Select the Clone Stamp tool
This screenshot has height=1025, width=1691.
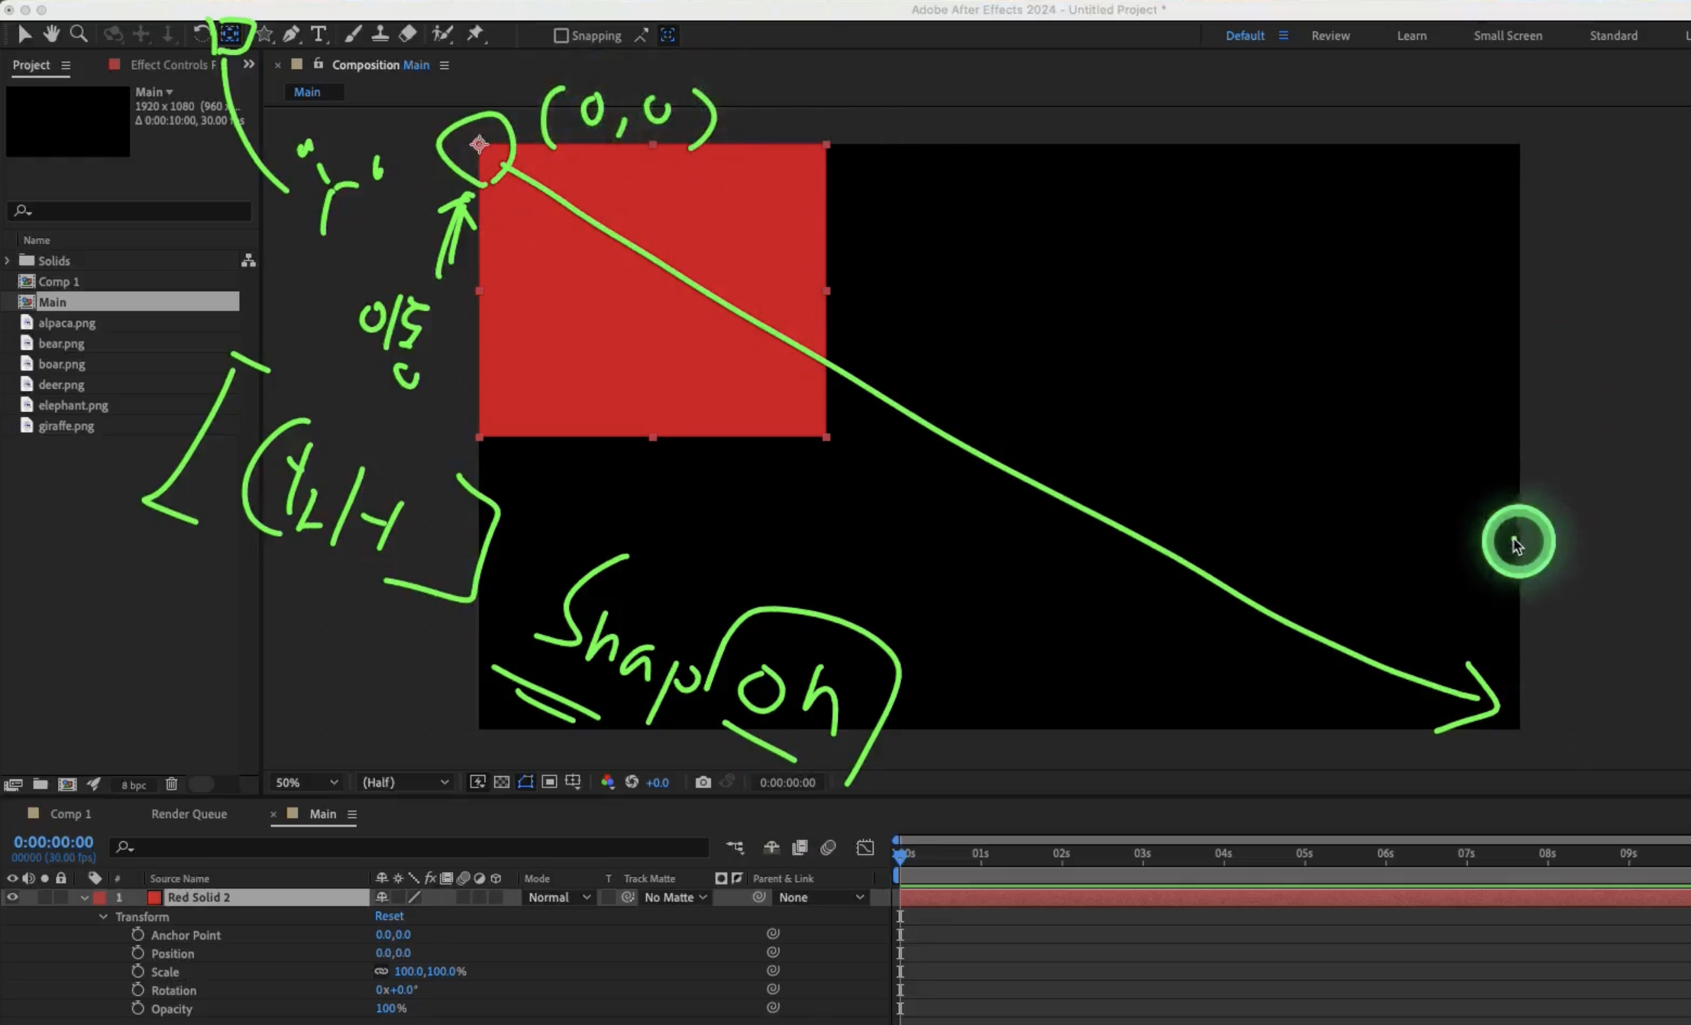coord(380,35)
